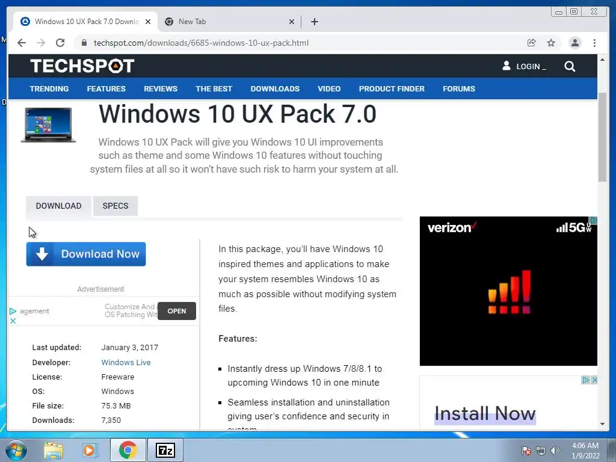The width and height of the screenshot is (616, 462).
Task: Click the '75.3 MB' file size value
Action: (116, 406)
